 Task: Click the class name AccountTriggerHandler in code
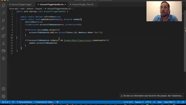(x=55, y=12)
